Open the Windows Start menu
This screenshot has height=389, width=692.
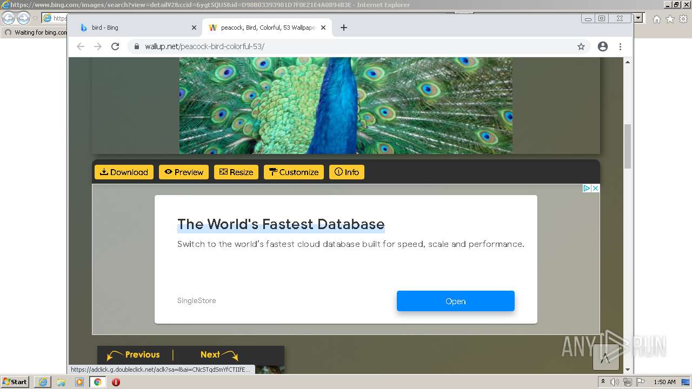pos(15,381)
